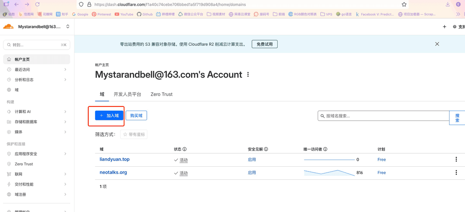Select 帐户主页 in sidebar

click(x=37, y=59)
